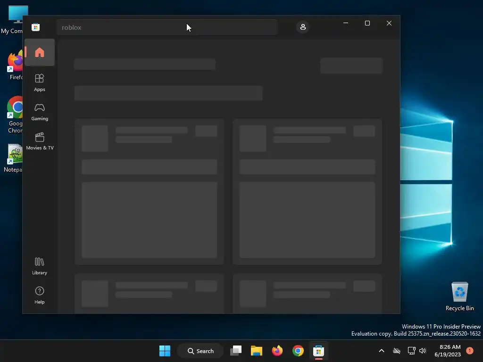Image resolution: width=483 pixels, height=362 pixels.
Task: Open the Library in Store sidebar
Action: pyautogui.click(x=40, y=266)
